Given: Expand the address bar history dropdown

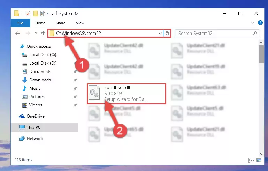Looking at the screenshot, I should point(160,33).
